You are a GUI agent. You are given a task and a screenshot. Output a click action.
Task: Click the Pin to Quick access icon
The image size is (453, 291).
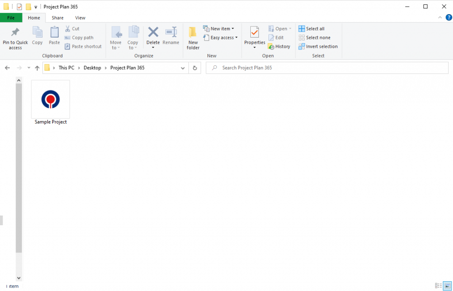(x=15, y=32)
